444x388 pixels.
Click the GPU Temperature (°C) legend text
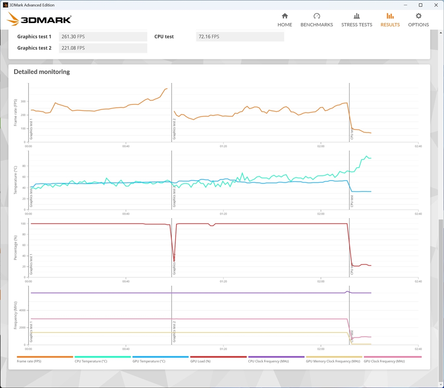[x=149, y=361]
